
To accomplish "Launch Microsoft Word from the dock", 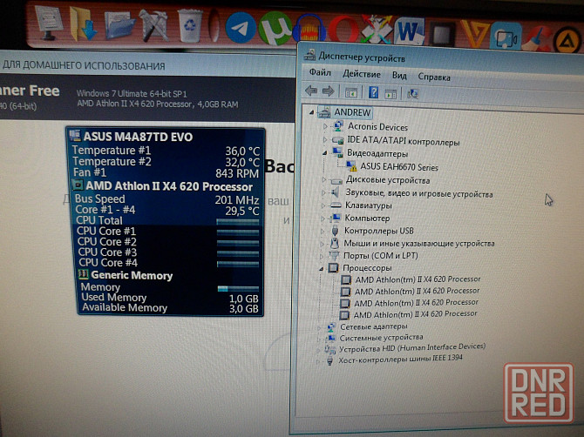I will click(409, 31).
